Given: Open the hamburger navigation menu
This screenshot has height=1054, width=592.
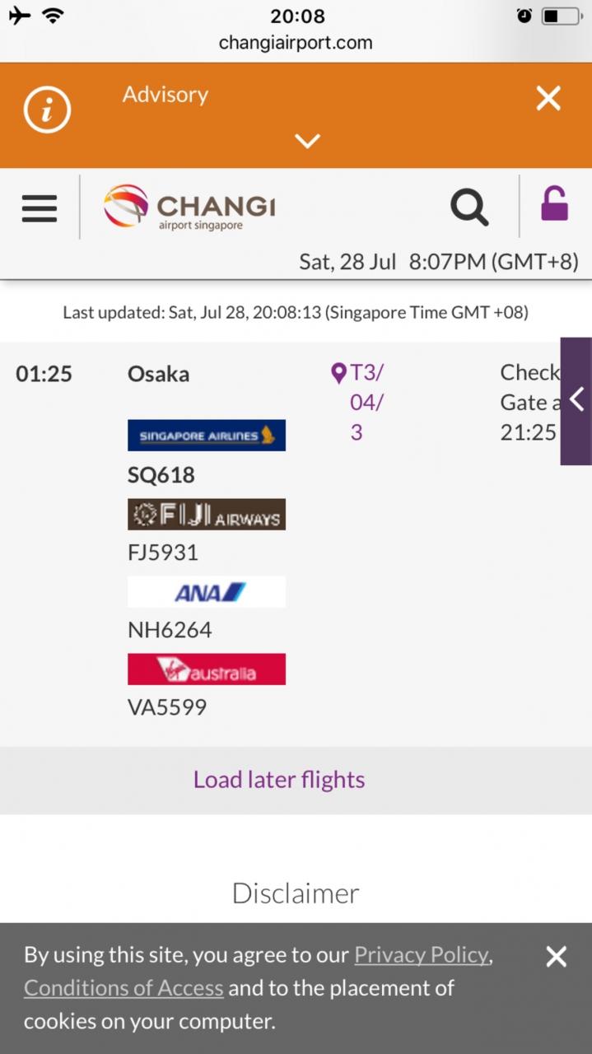Looking at the screenshot, I should tap(40, 208).
